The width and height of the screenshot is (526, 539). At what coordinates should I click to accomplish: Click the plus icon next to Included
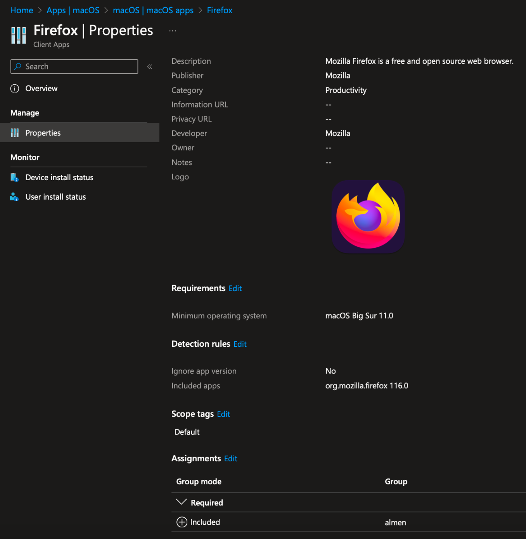pos(182,522)
